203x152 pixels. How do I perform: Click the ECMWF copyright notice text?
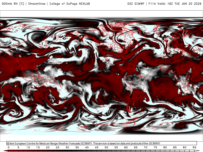click(83, 143)
